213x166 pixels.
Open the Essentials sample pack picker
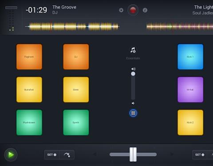click(x=133, y=50)
